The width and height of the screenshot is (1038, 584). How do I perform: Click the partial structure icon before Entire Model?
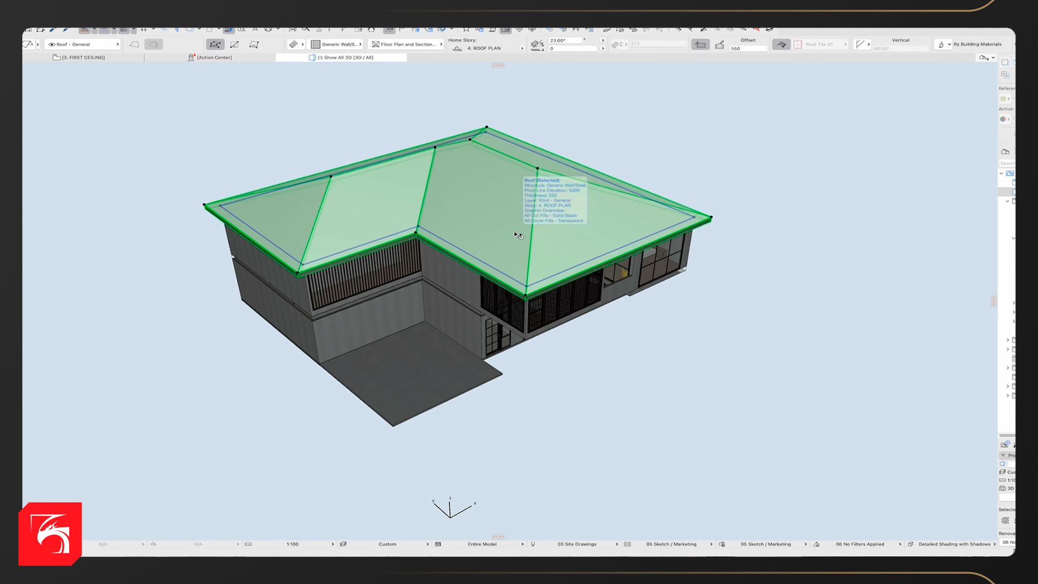pos(438,544)
